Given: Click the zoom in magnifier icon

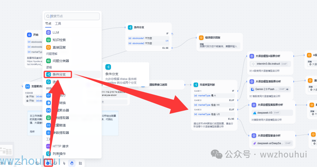Looking at the screenshot, I should [x=10, y=163].
